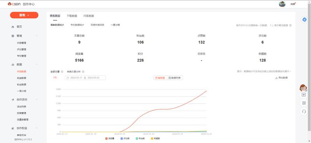Collapse the 创作活动 sidebar section arrow

click(37, 99)
